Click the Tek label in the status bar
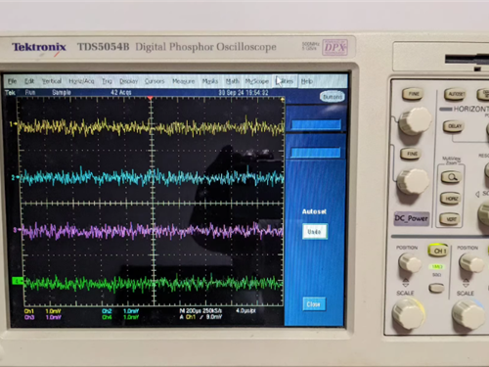The height and width of the screenshot is (367, 489). pos(10,92)
